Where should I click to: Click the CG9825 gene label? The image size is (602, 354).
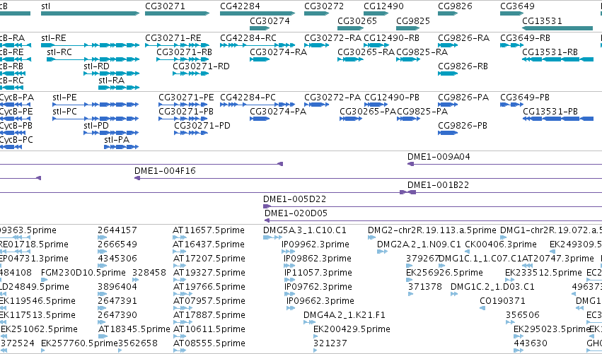pos(413,21)
